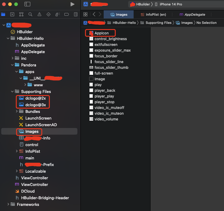This screenshot has width=224, height=211.
Task: Collapse the apps folder
Action: (17, 72)
